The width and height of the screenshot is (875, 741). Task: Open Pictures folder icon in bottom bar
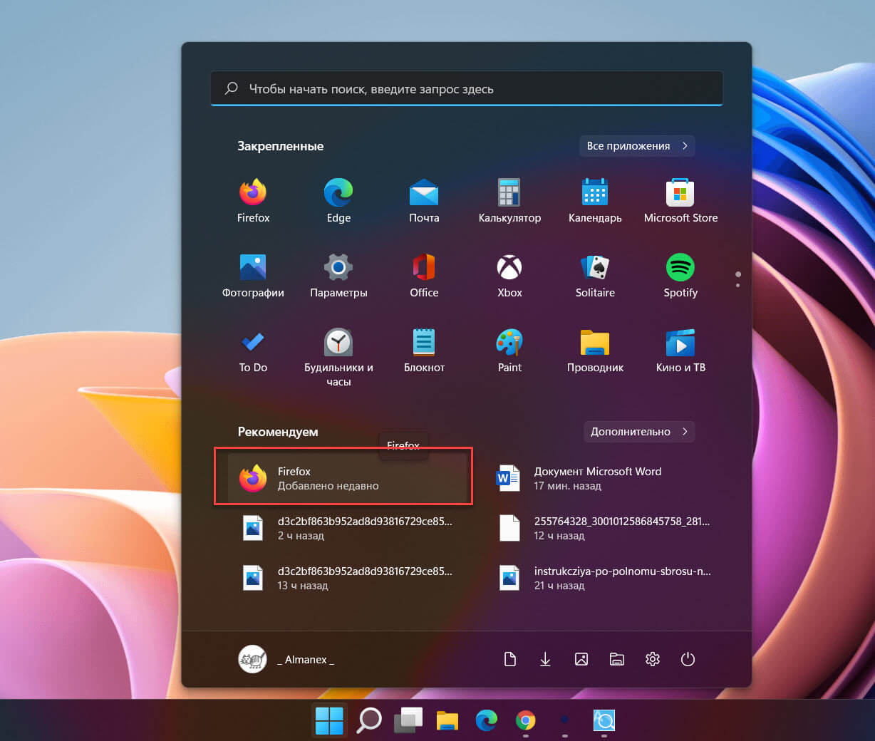[581, 659]
